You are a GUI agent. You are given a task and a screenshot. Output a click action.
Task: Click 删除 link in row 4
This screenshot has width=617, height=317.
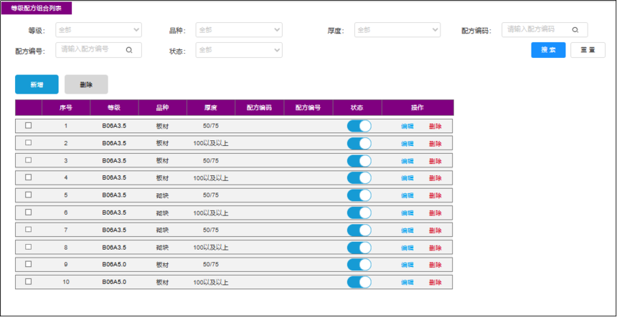[x=435, y=178]
